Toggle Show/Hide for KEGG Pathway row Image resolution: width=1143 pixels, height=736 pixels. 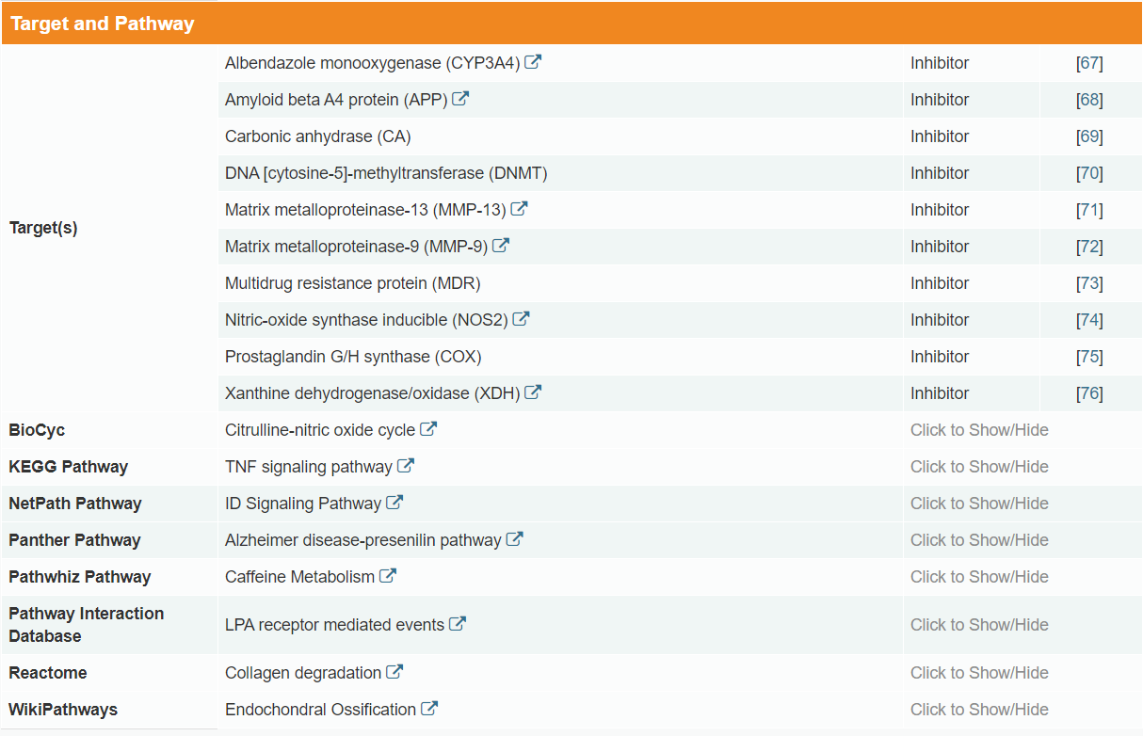[x=979, y=467]
